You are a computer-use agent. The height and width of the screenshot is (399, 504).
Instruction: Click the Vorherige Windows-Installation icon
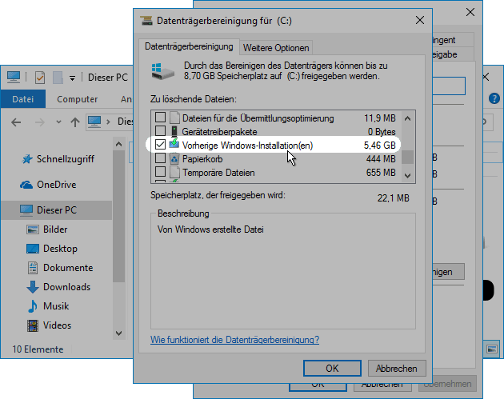click(174, 144)
